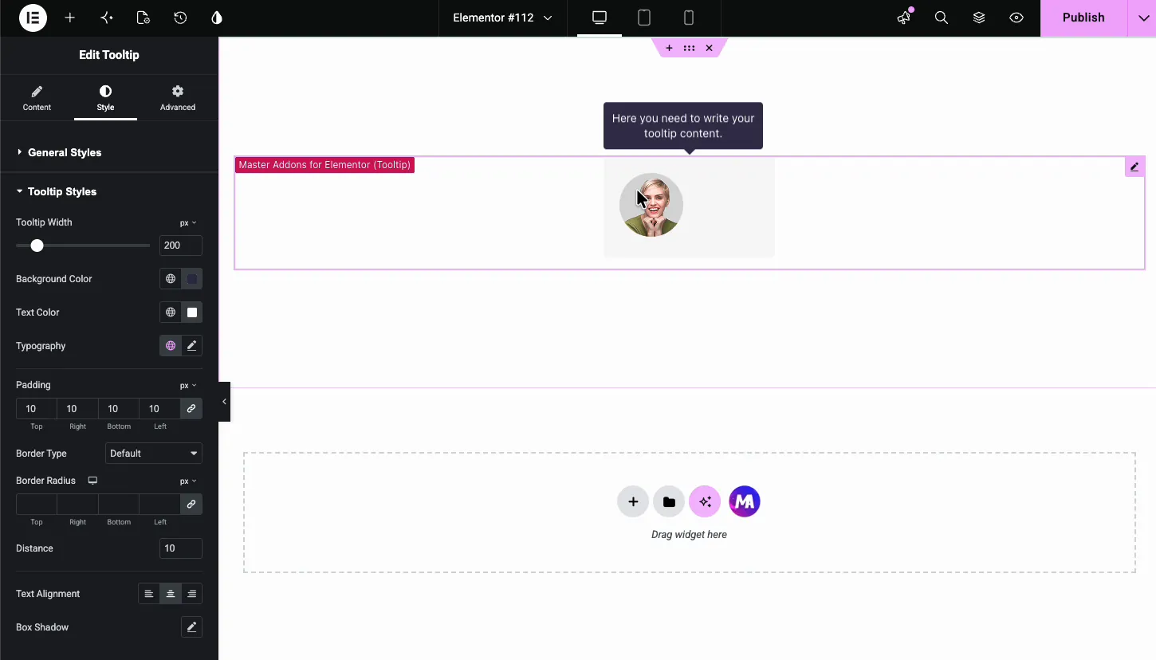Edit Box Shadow with pencil icon
This screenshot has height=660, width=1156.
(x=191, y=627)
